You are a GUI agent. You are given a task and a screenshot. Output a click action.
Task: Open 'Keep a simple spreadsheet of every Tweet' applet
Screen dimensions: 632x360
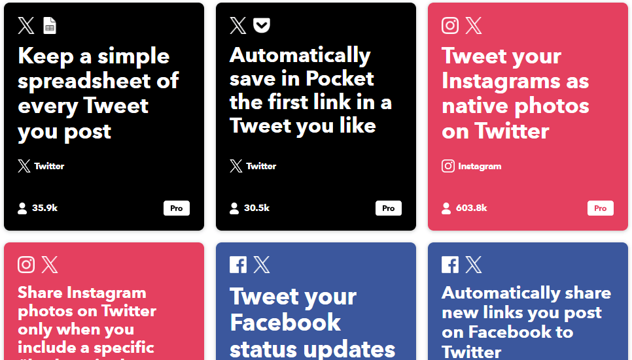98,93
